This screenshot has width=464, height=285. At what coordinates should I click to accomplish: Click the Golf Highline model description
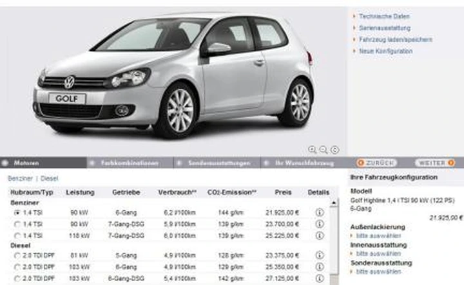[402, 205]
